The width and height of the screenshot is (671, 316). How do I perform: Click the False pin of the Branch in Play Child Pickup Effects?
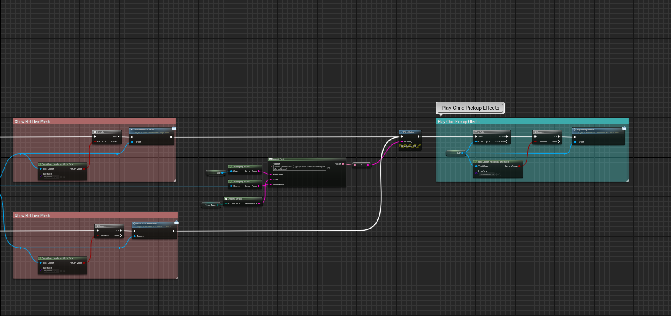coord(559,141)
